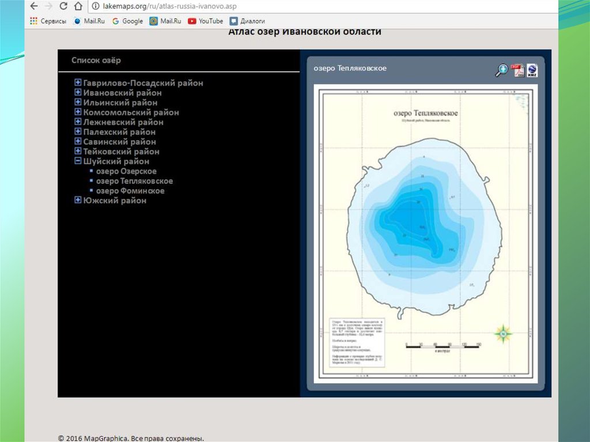This screenshot has height=442, width=590.
Task: Expand Гаврилово-Посадский район in the lake list
Action: click(78, 83)
